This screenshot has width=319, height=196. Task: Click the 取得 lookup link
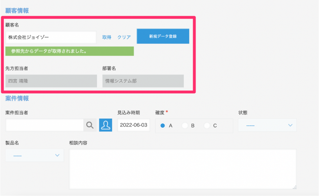[107, 37]
